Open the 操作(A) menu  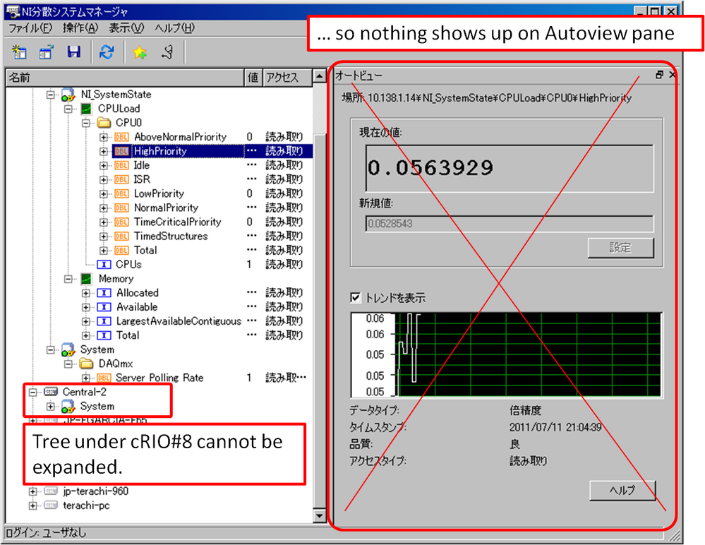point(80,28)
